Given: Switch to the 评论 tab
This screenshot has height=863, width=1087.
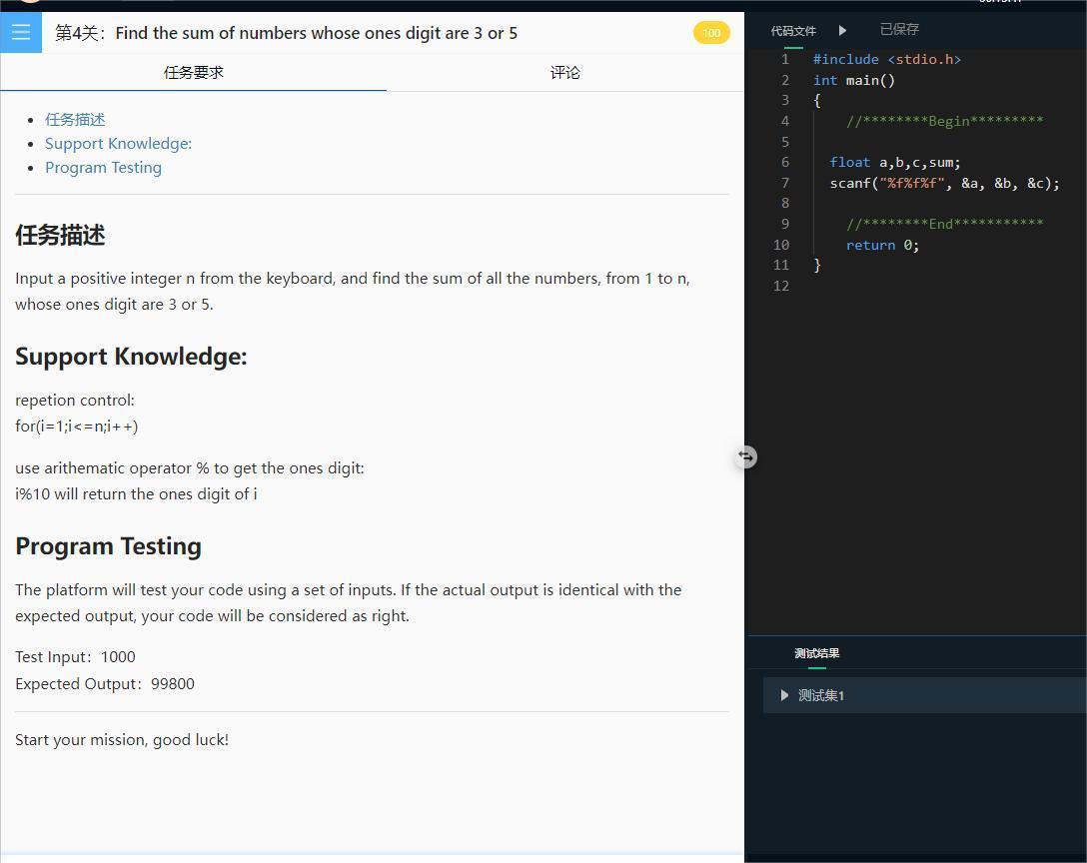Looking at the screenshot, I should point(565,72).
